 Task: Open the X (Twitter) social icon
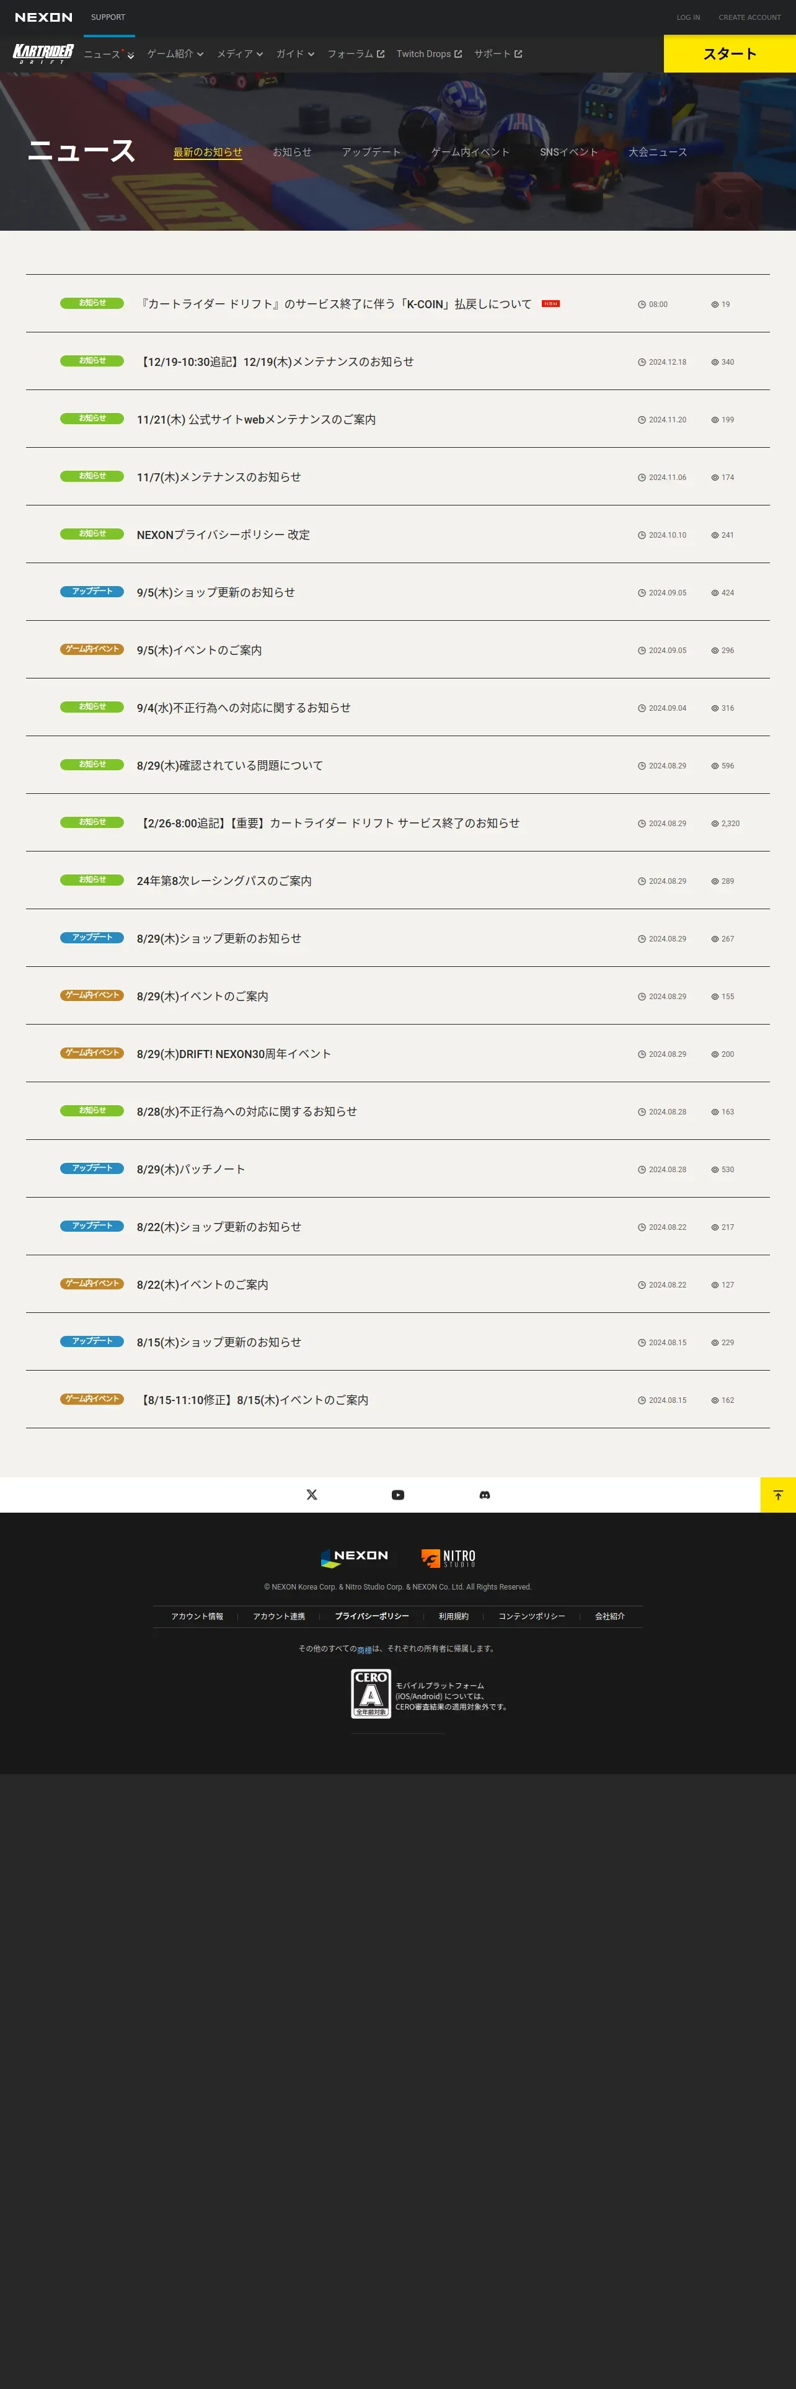point(311,1494)
